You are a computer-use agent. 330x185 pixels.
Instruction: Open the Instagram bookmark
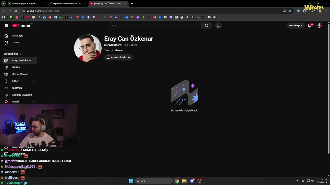[x=17, y=17]
